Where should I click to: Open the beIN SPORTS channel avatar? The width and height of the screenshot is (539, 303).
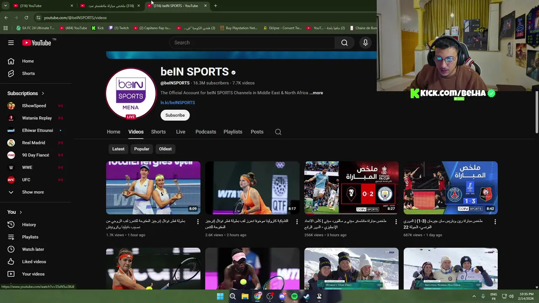[131, 93]
